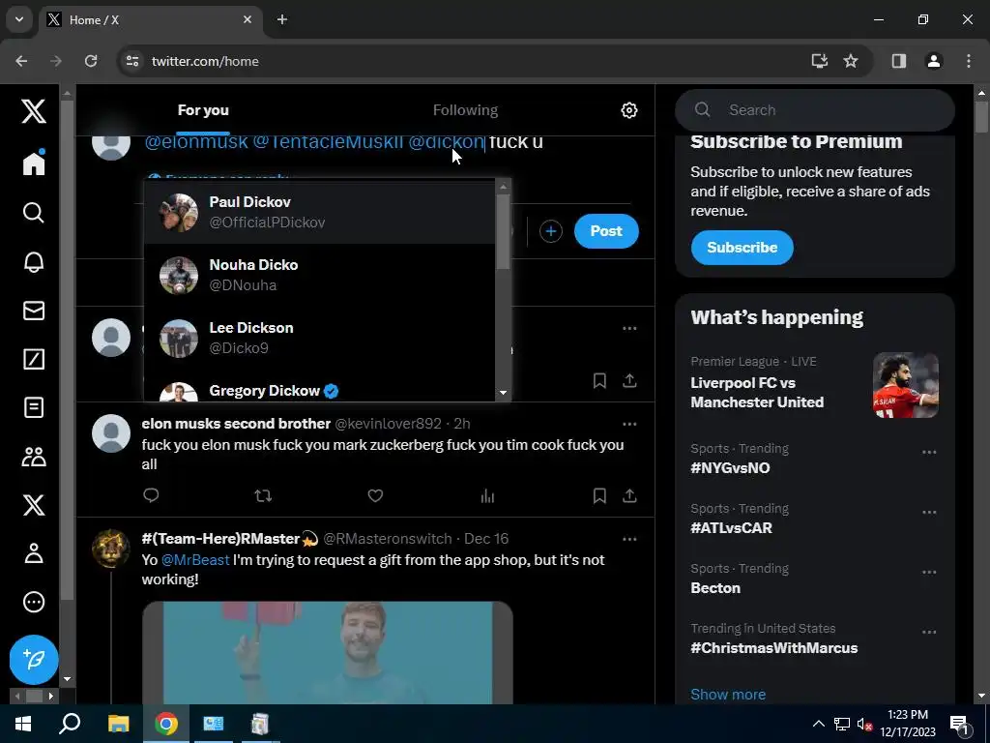Open @MrBeast mention link
The width and height of the screenshot is (990, 743).
point(195,560)
